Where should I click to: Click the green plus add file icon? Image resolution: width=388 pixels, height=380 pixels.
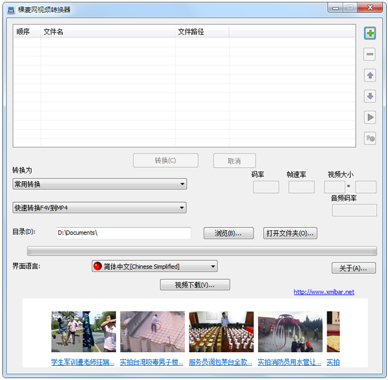pos(370,33)
